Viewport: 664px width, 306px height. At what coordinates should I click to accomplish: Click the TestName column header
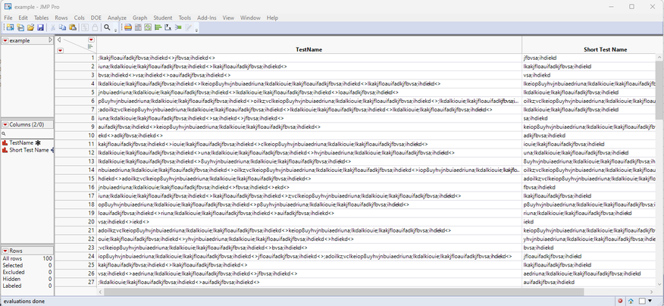[309, 45]
